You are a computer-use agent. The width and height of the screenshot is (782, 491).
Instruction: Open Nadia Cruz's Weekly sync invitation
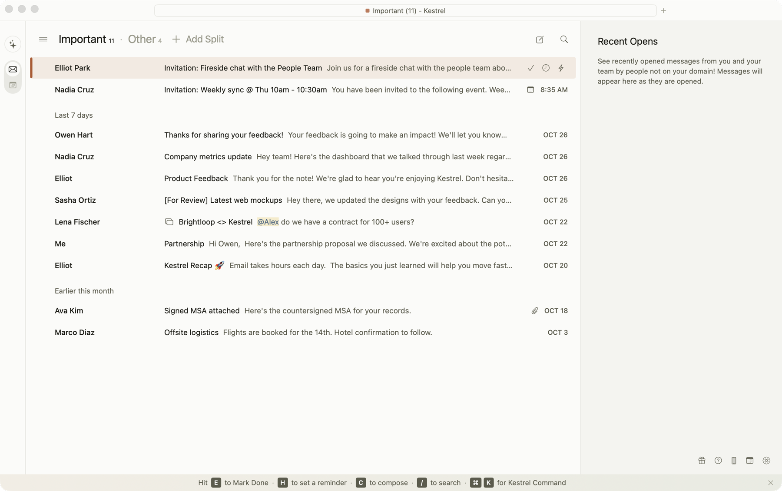pyautogui.click(x=303, y=89)
